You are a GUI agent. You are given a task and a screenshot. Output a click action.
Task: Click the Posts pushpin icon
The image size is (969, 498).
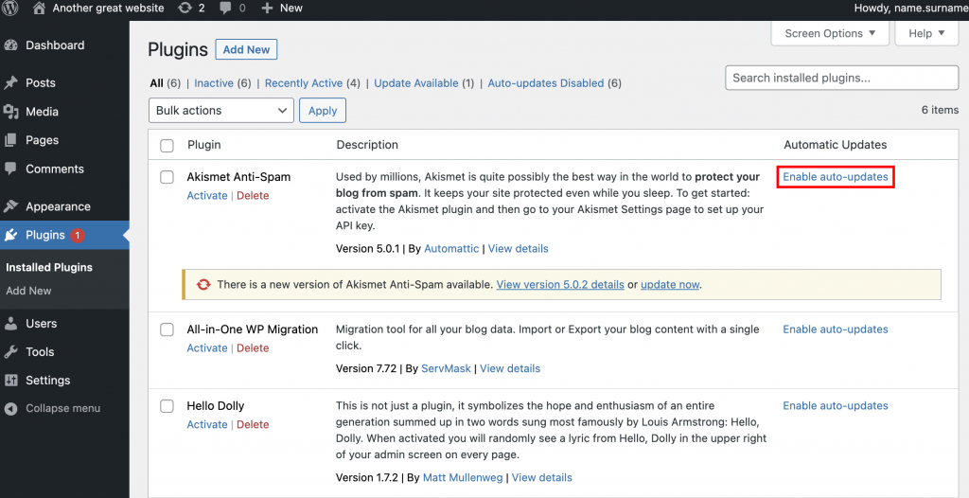pyautogui.click(x=11, y=83)
